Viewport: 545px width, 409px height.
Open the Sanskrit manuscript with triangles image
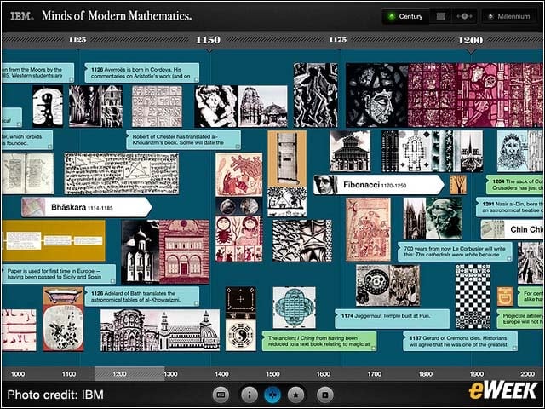click(x=122, y=173)
